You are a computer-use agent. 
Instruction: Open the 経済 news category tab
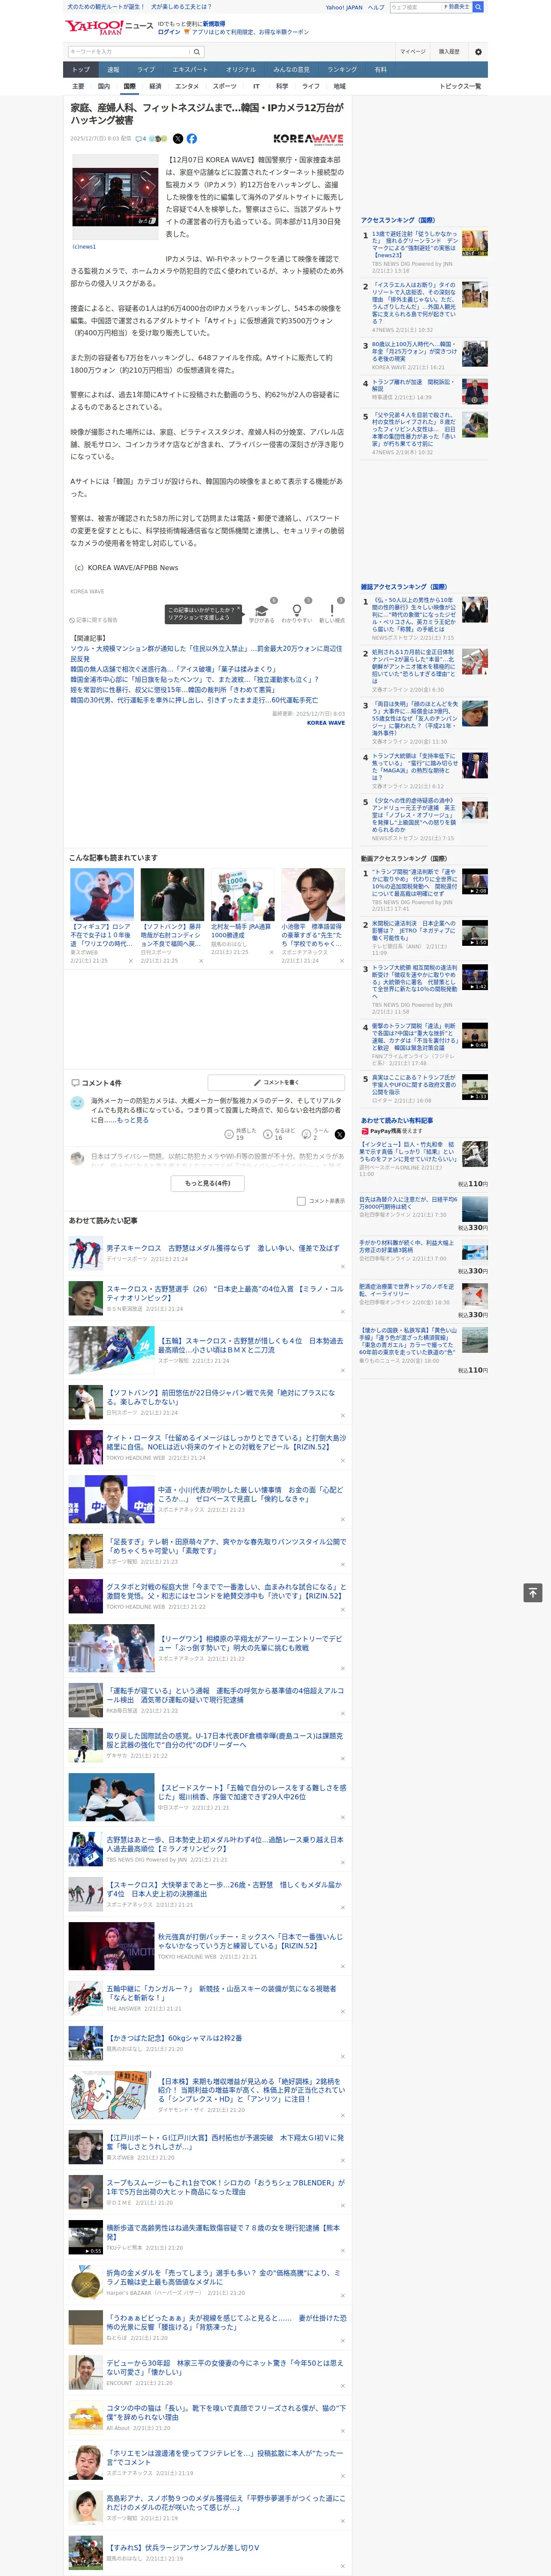pyautogui.click(x=155, y=86)
